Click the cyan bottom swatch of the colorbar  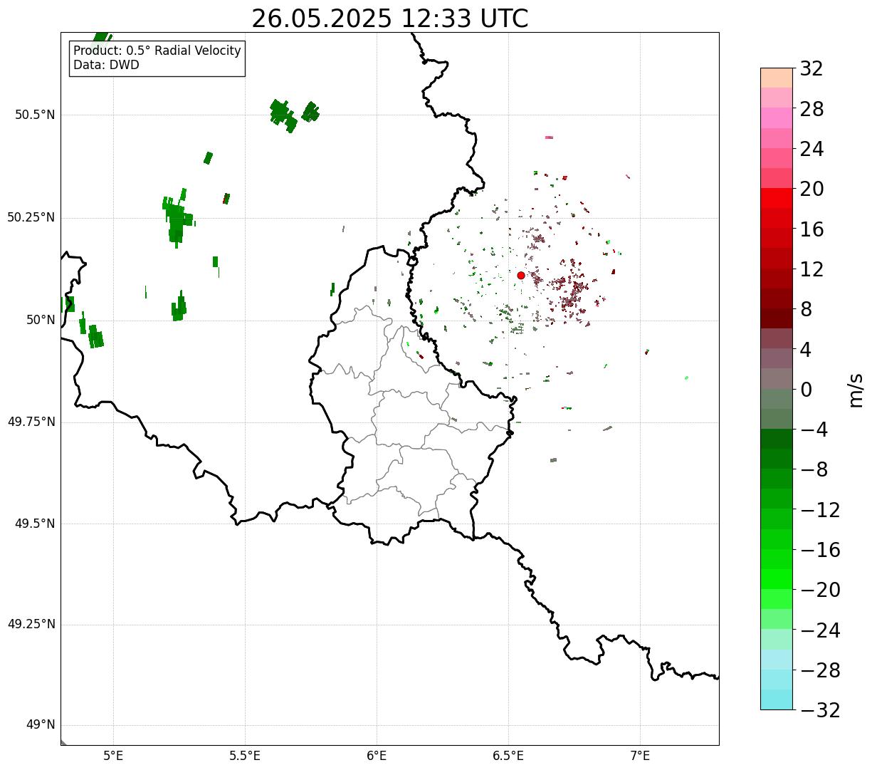click(777, 699)
